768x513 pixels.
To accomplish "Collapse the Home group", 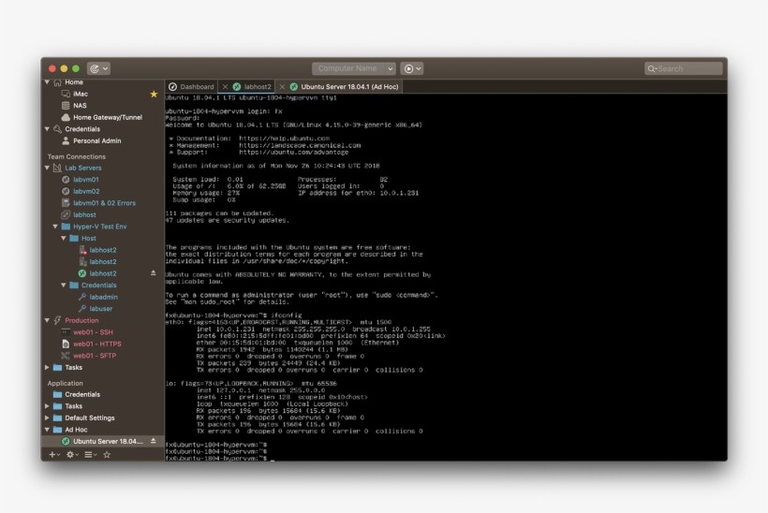I will pos(47,81).
